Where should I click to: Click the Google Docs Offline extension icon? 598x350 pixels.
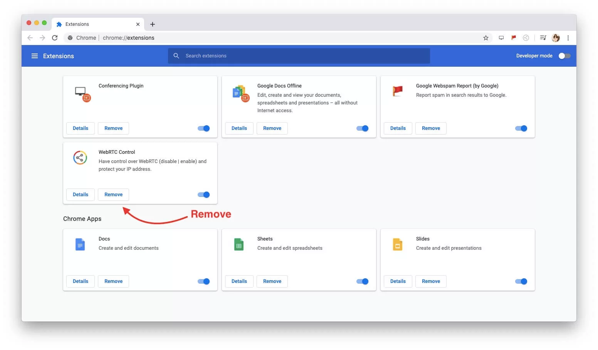pos(240,93)
